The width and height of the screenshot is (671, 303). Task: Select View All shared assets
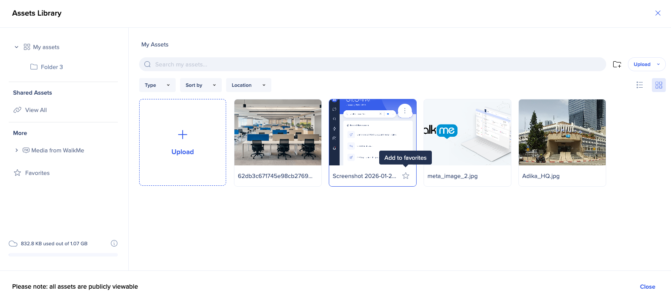[x=36, y=110]
